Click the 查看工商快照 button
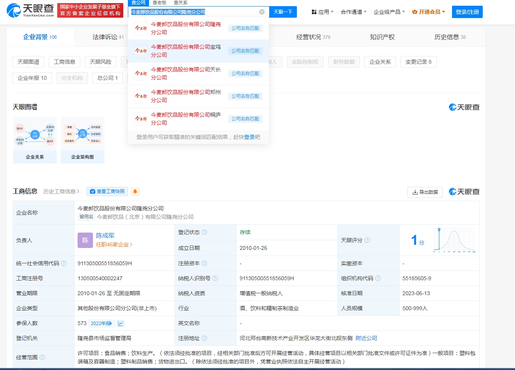 tap(107, 192)
